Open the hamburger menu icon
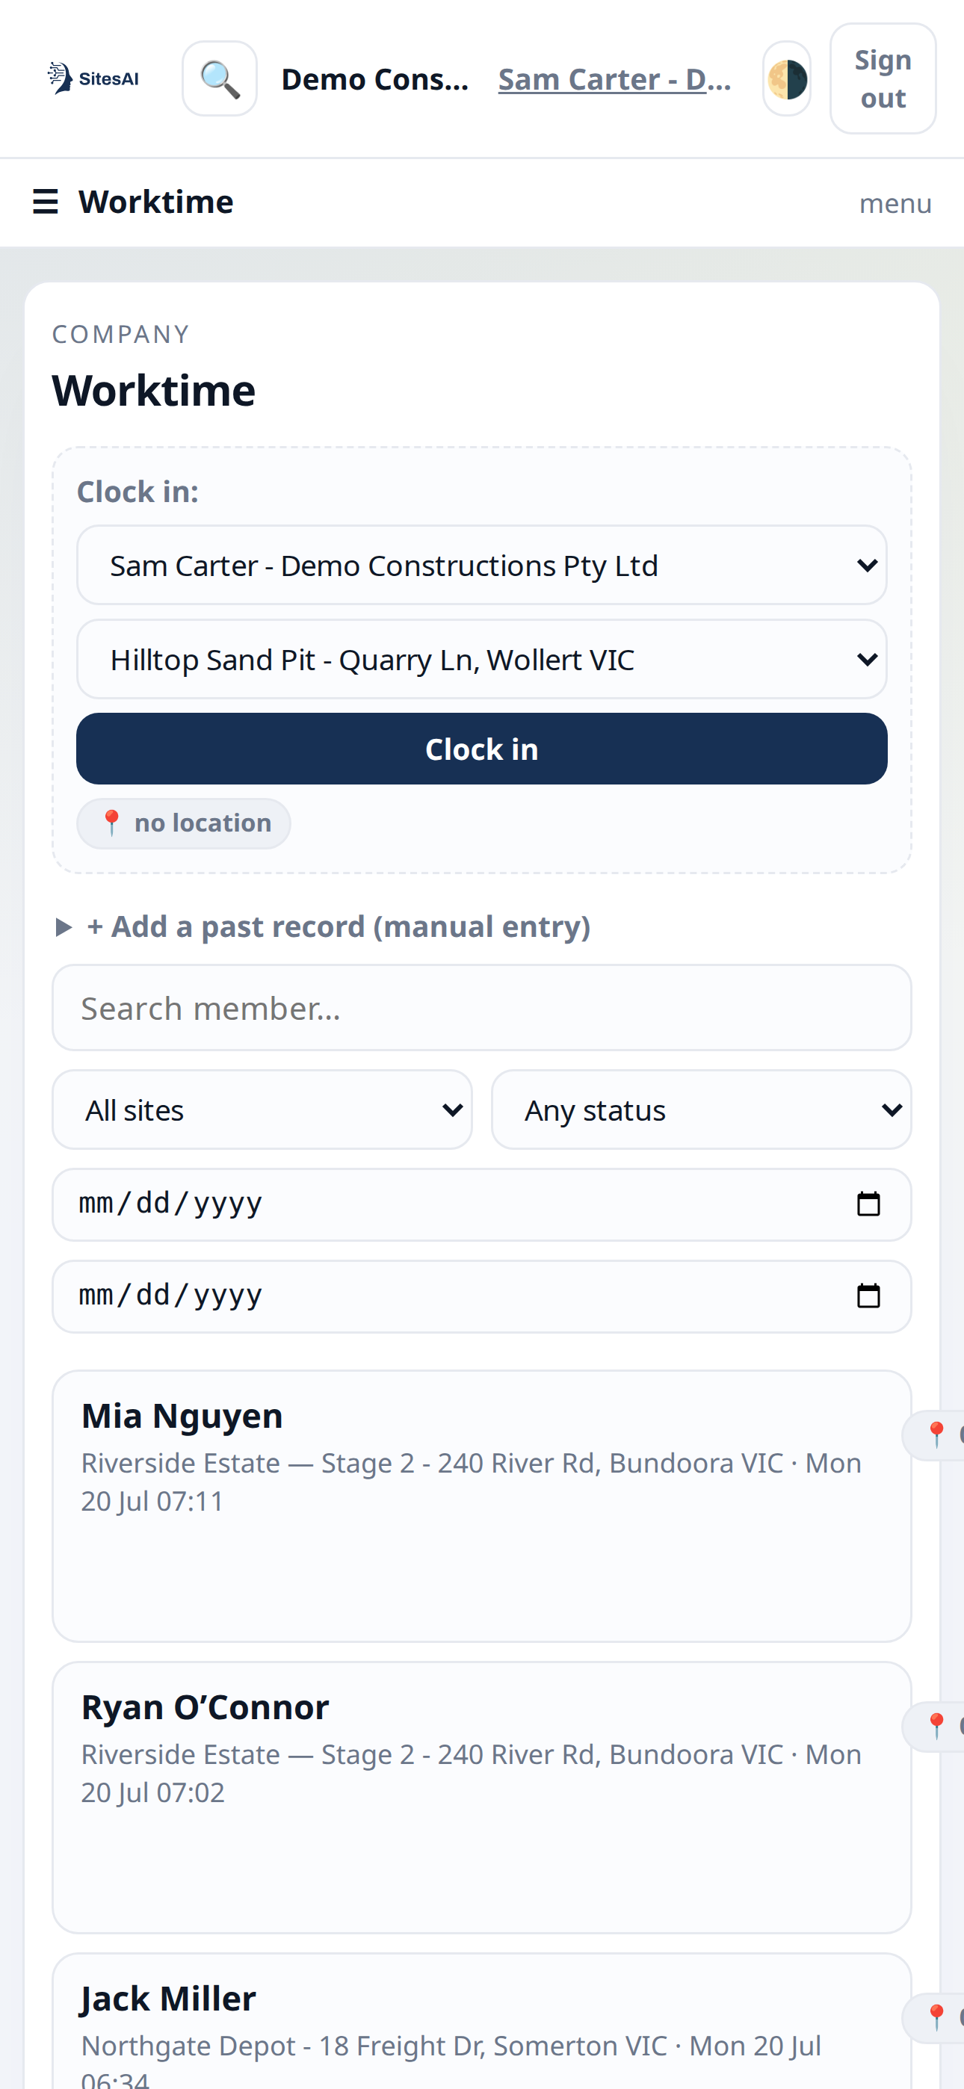The height and width of the screenshot is (2089, 964). tap(46, 202)
